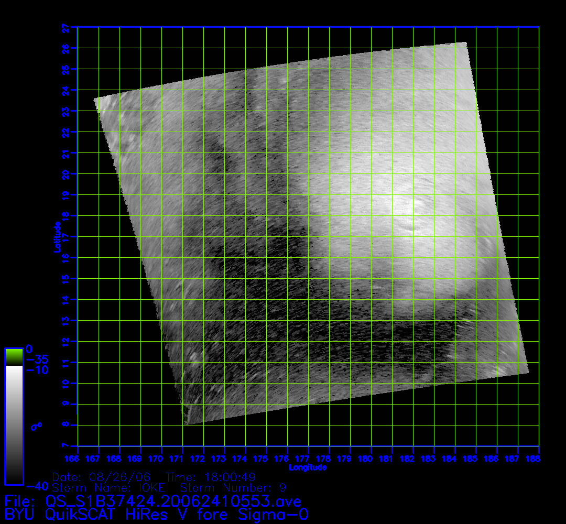Click the BYU QuikSCAT HiRes title line
Image resolution: width=566 pixels, height=524 pixels.
pos(156,514)
